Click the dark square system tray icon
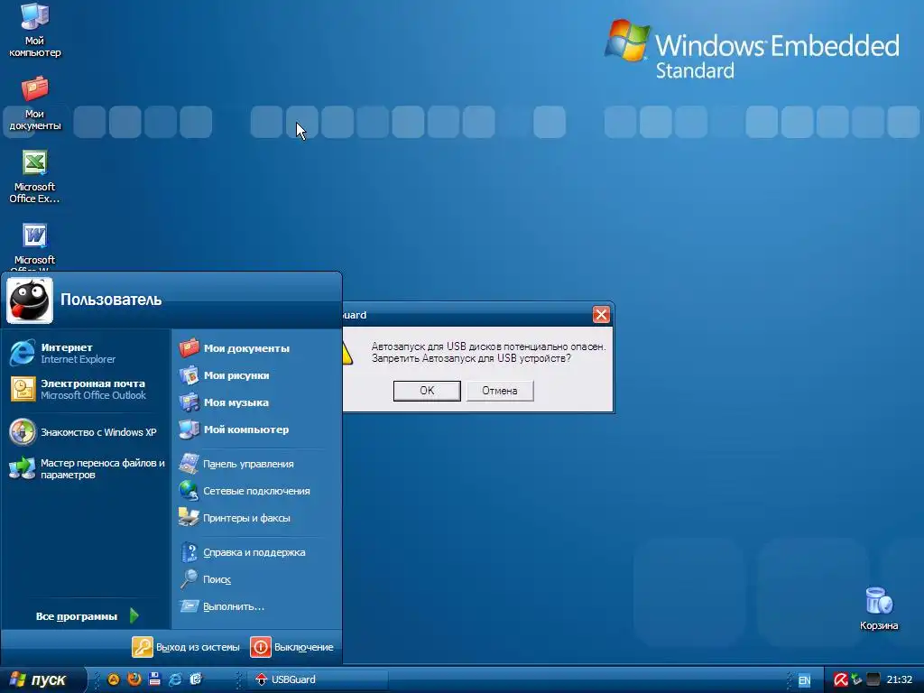 873,680
